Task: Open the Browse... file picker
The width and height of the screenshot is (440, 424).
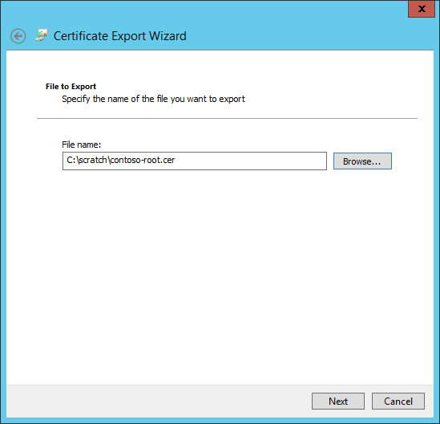Action: pyautogui.click(x=362, y=161)
